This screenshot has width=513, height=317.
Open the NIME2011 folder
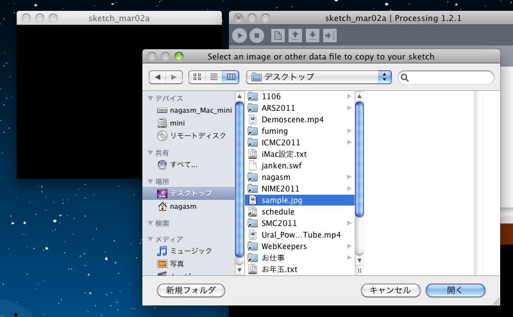click(x=299, y=188)
